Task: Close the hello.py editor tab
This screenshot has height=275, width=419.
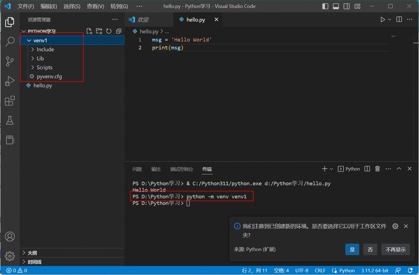Action: (x=216, y=19)
